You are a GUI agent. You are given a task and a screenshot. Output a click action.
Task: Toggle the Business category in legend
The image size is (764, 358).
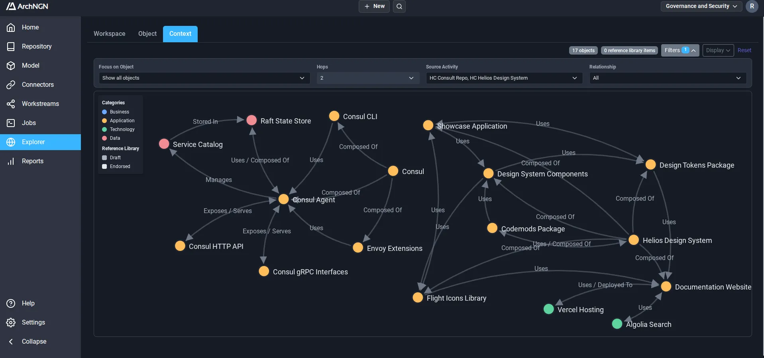(x=116, y=112)
